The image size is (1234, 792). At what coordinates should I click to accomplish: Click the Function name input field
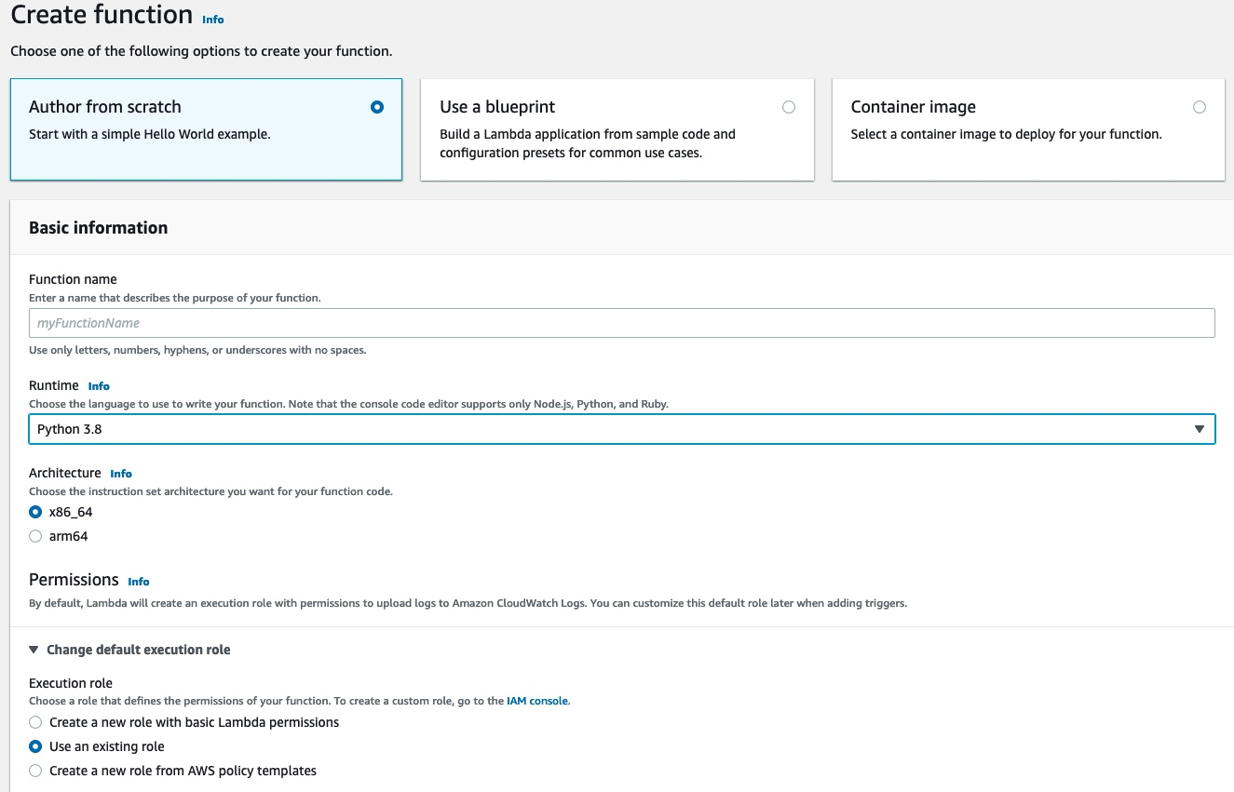pos(621,323)
